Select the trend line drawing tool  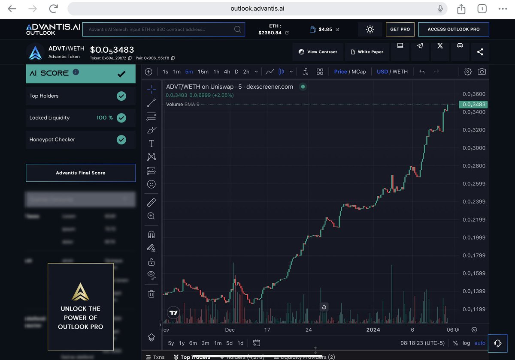(x=151, y=103)
